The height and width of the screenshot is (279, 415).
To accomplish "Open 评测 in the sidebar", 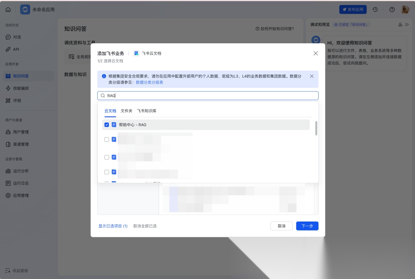I will 28,100.
